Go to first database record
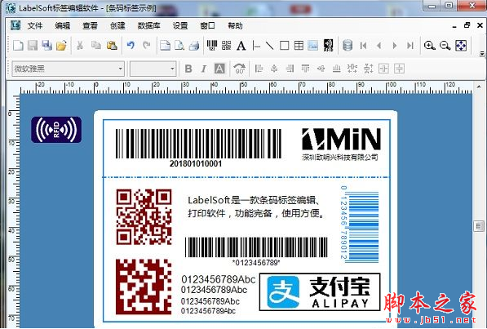 [363, 46]
